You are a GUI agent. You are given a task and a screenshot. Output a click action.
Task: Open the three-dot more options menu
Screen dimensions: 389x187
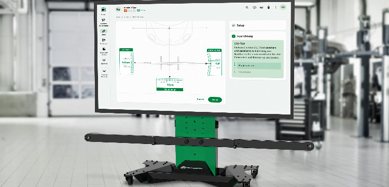pos(275,7)
